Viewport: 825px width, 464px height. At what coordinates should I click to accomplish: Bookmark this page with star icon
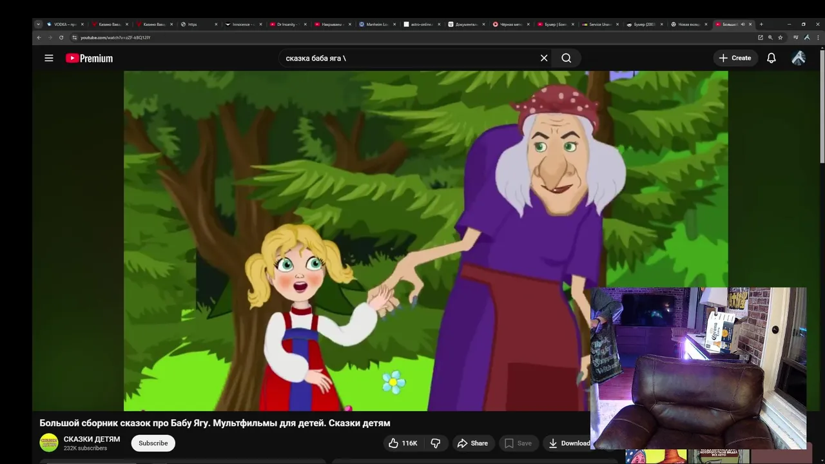pyautogui.click(x=780, y=37)
